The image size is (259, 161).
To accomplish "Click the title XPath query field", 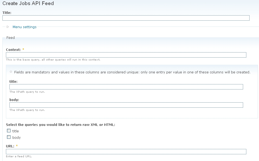I will (126, 87).
